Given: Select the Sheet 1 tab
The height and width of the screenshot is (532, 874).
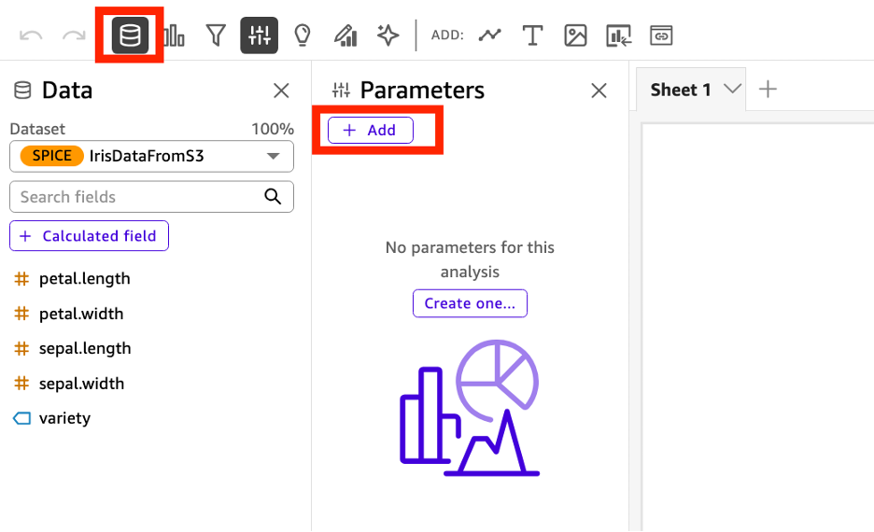Looking at the screenshot, I should [680, 90].
